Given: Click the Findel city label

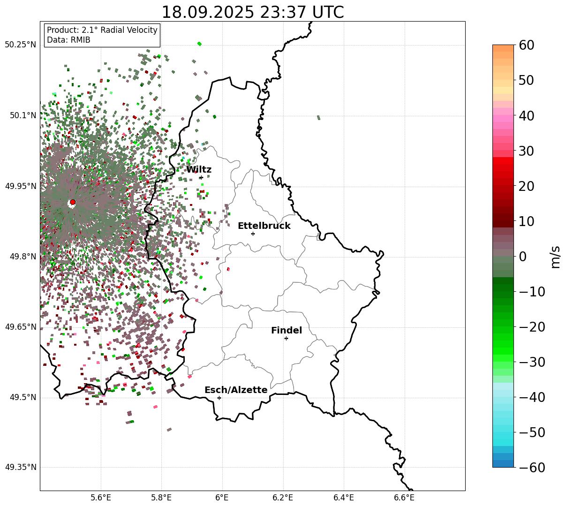Looking at the screenshot, I should click(x=287, y=330).
